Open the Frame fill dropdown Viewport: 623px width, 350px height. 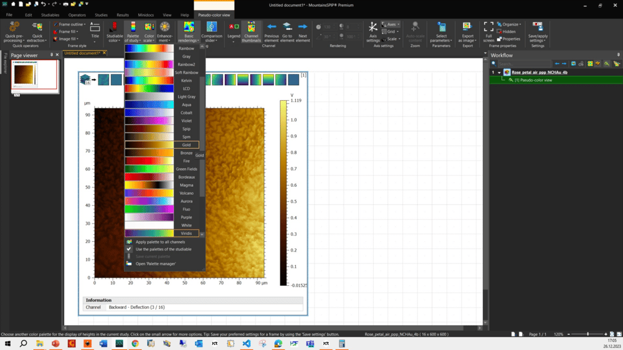[66, 31]
